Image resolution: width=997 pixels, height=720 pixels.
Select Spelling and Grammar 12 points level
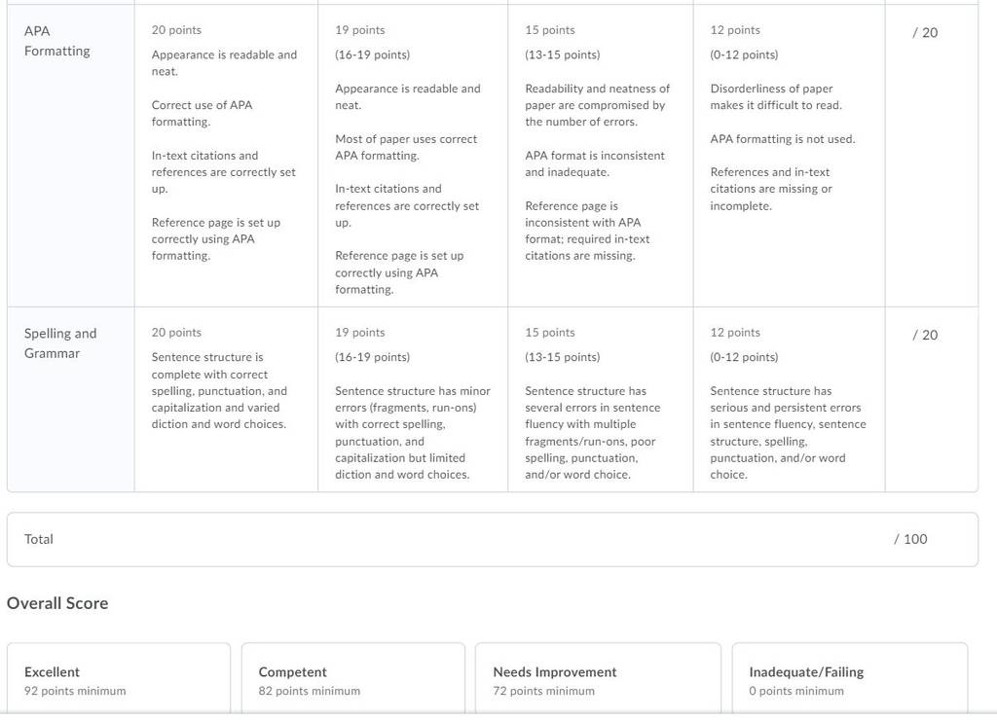click(x=789, y=400)
